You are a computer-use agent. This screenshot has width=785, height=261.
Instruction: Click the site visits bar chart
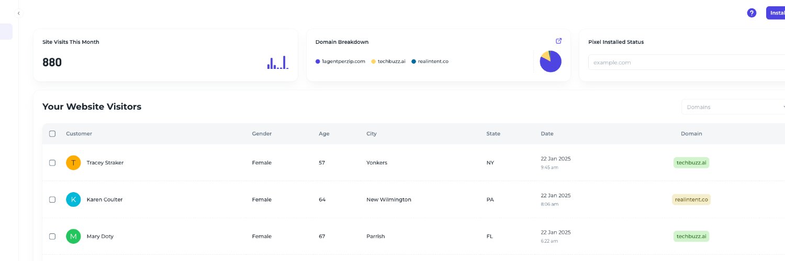click(278, 63)
